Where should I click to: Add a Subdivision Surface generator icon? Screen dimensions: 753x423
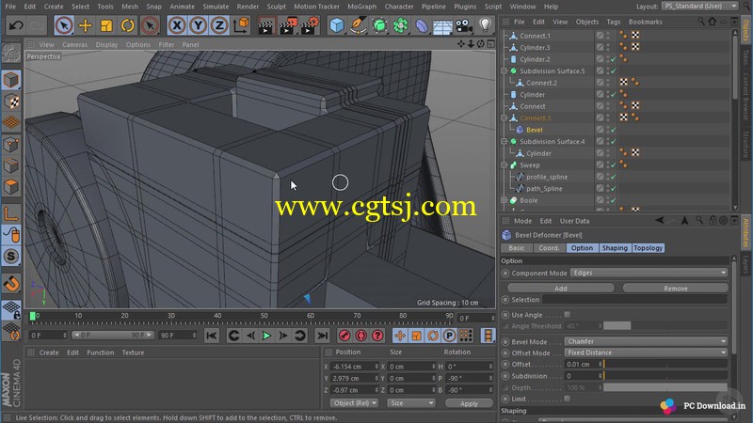[x=379, y=25]
